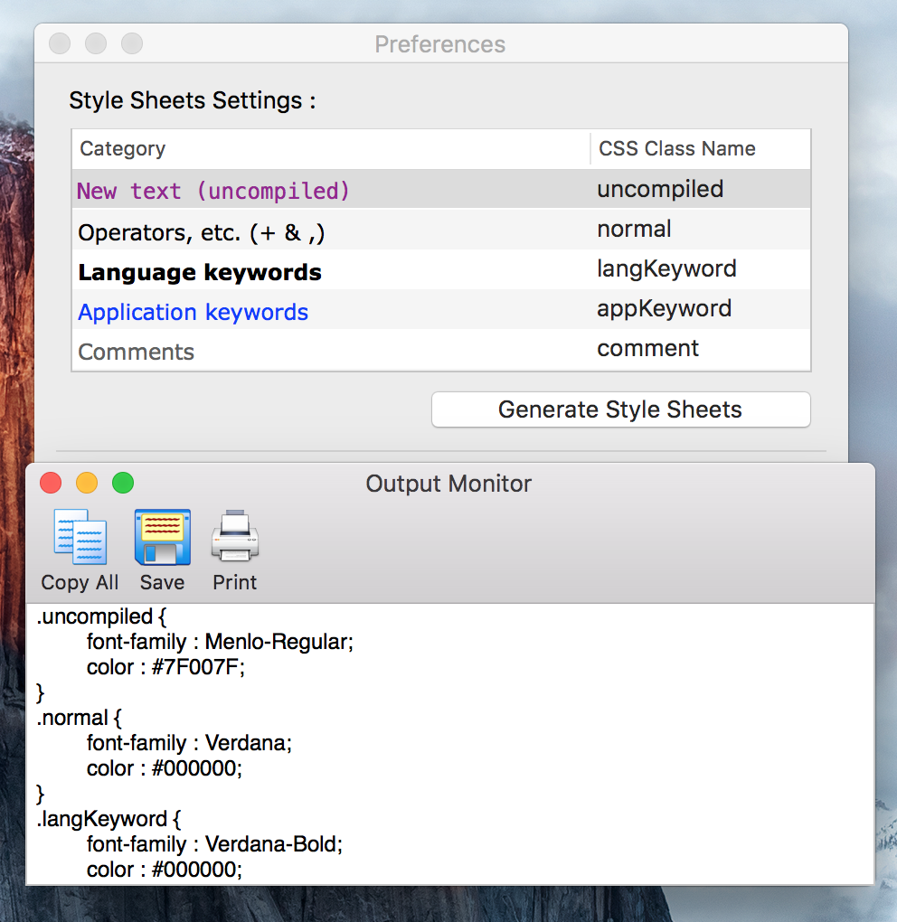Click the appKeyword class name cell

(665, 308)
